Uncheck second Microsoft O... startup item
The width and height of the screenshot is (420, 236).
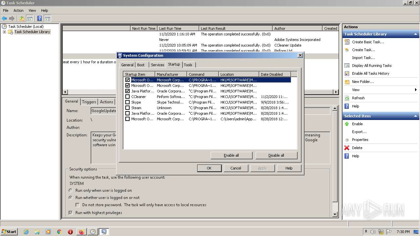[x=128, y=86]
